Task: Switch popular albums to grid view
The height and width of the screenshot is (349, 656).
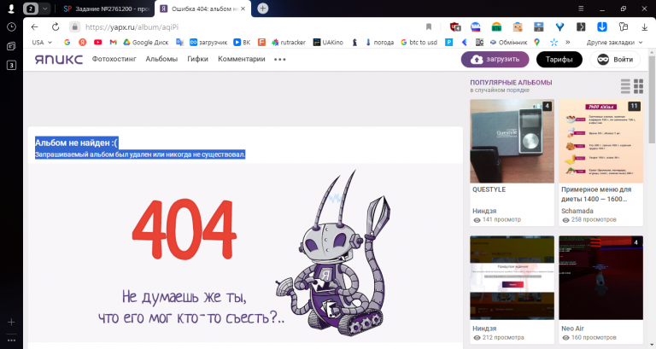Action: click(x=638, y=86)
